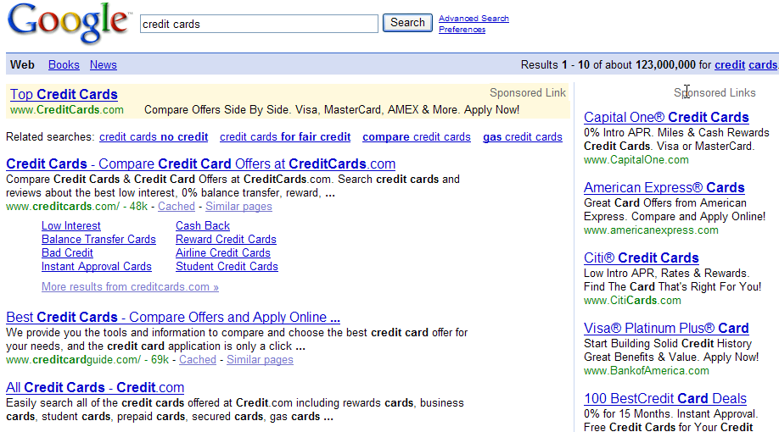Open Similar pages for creditcardguide.com result
779x432 pixels.
[x=260, y=360]
